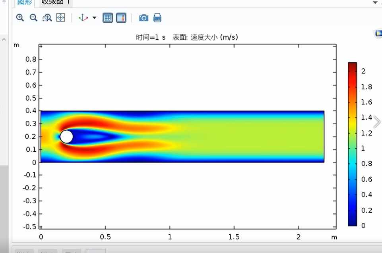Viewport: 382px width, 253px height.
Task: Click the -0.2 tick label on y-axis
Action: (30, 188)
